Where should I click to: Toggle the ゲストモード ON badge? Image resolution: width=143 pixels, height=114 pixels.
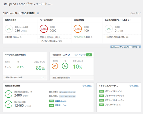coord(89,55)
